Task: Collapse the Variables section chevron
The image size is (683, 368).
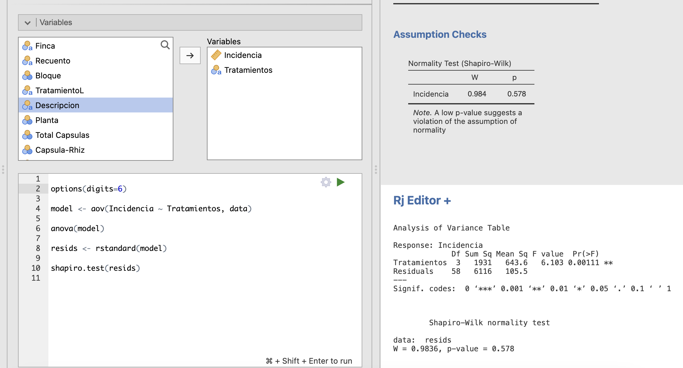Action: (x=28, y=23)
